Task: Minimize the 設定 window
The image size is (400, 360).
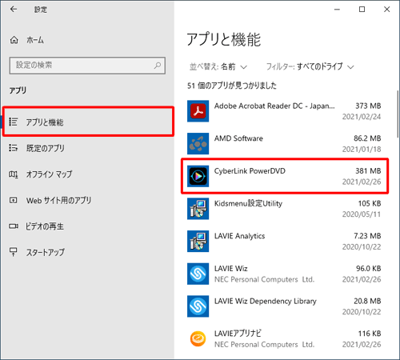Action: [337, 10]
